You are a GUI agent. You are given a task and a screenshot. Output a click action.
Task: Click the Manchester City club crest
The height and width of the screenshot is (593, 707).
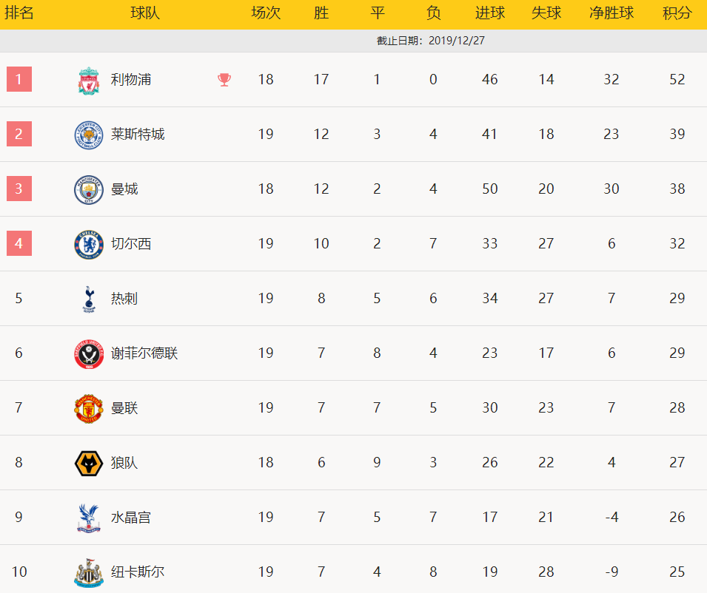point(89,189)
